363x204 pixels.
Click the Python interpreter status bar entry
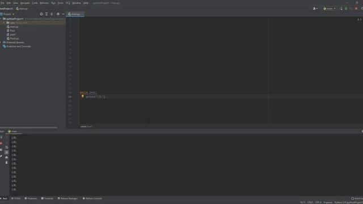click(x=348, y=202)
